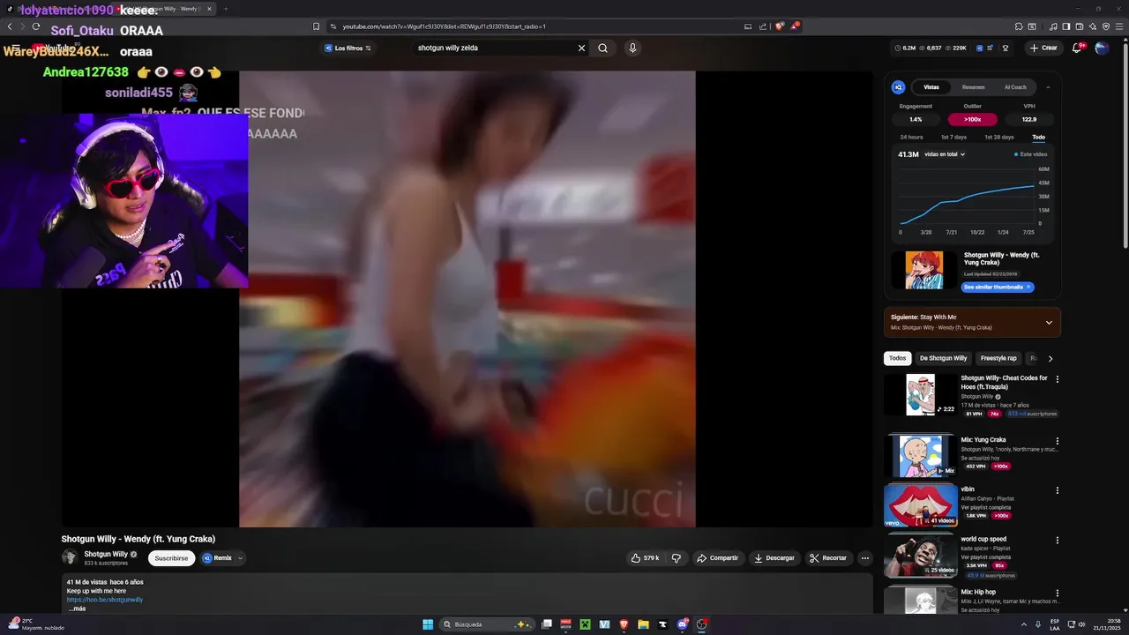Screen dimensions: 1129x635
Task: Click the Recortar clip button
Action: (828, 557)
